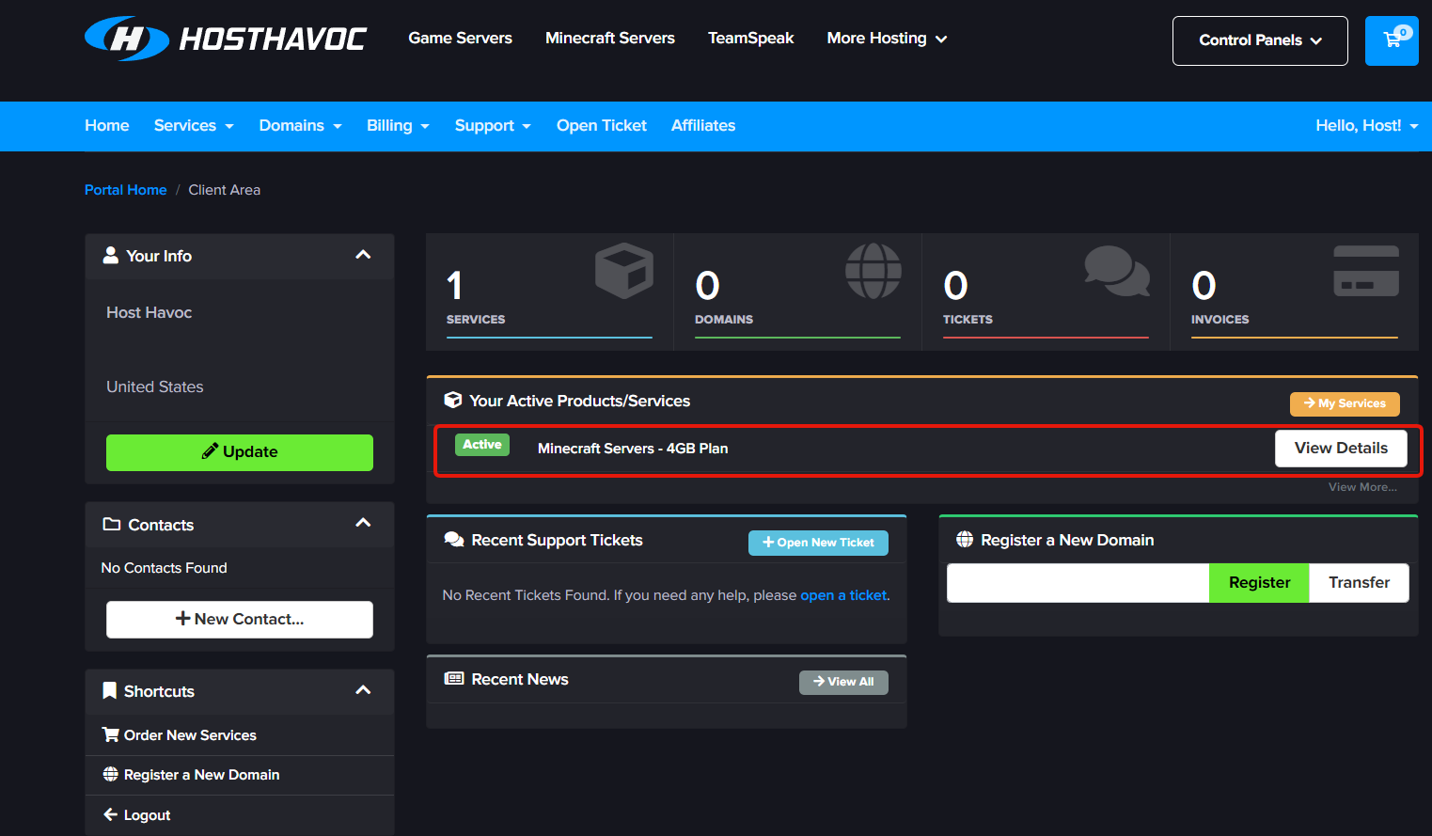
Task: Click the Invoices credit card icon
Action: point(1366,271)
